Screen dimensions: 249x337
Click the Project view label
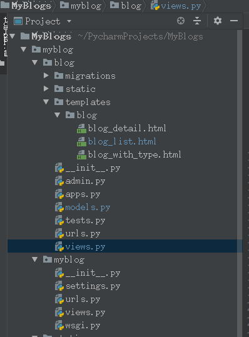click(43, 21)
